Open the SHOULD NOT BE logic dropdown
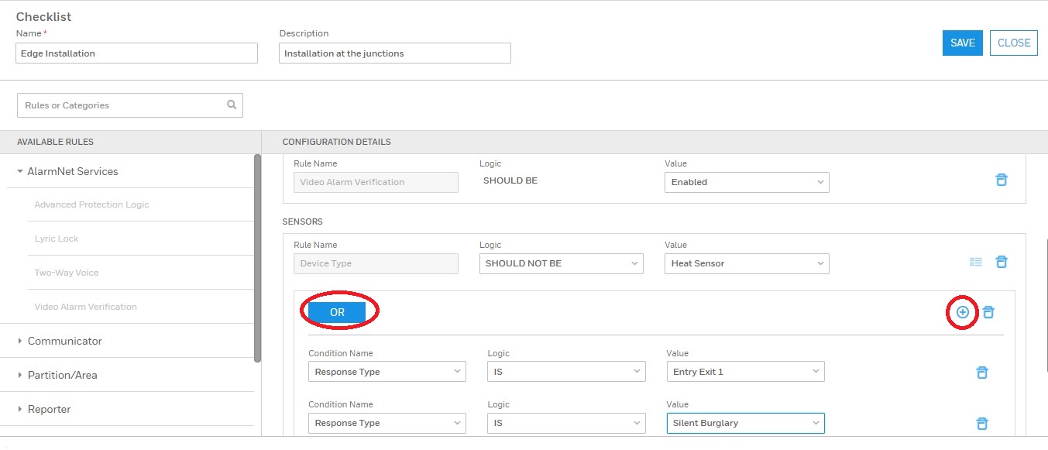This screenshot has width=1048, height=450. (561, 263)
